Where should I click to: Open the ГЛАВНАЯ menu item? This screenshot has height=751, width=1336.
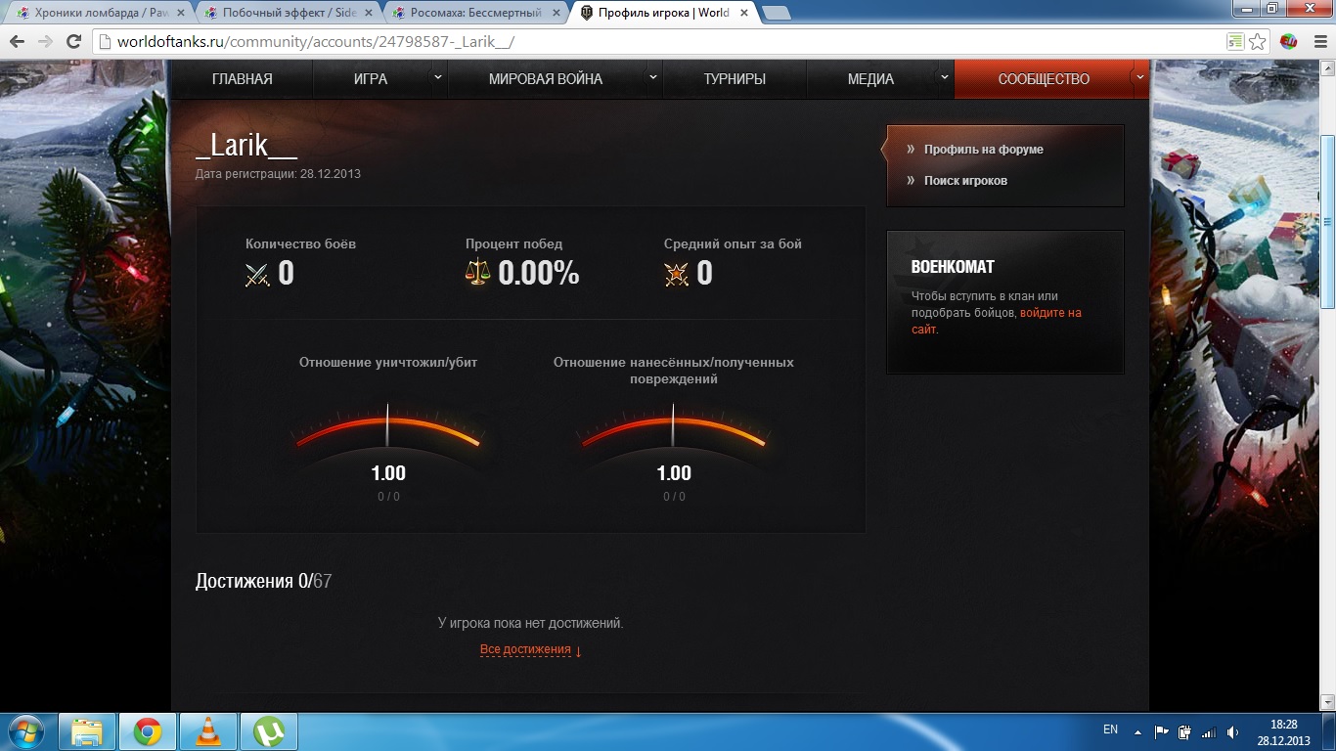point(242,79)
